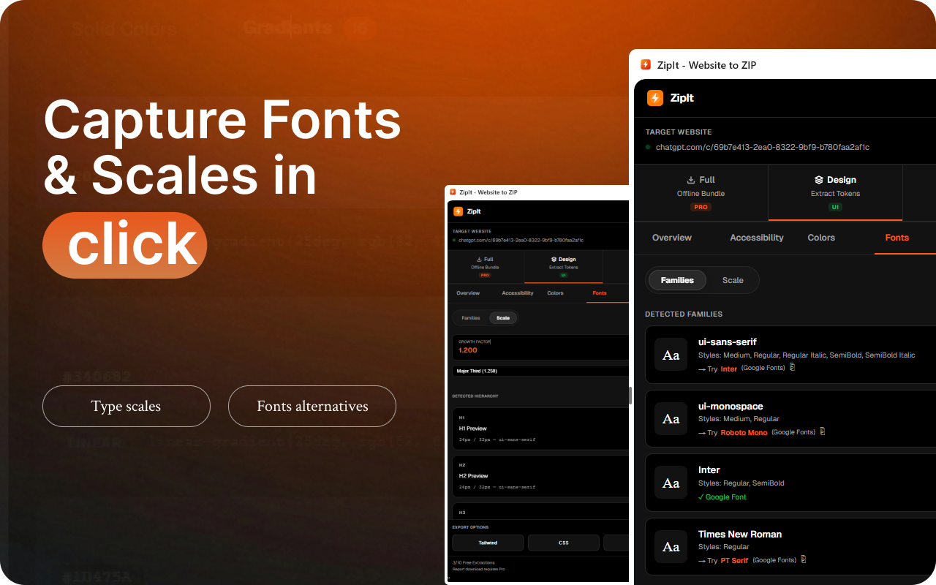Image resolution: width=936 pixels, height=585 pixels.
Task: Click the Type scales pill button
Action: [x=127, y=406]
